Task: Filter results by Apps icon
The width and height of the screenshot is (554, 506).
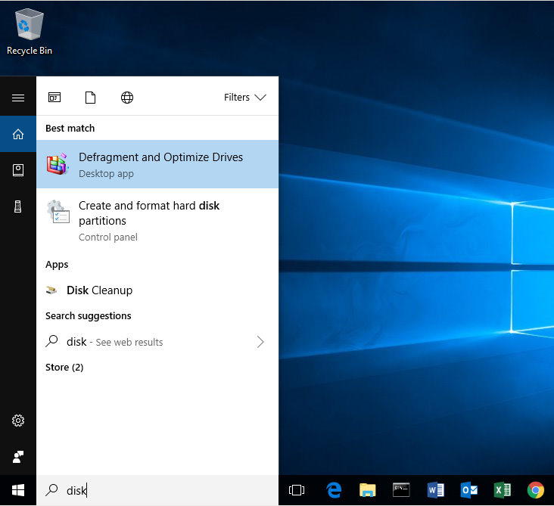Action: [54, 97]
